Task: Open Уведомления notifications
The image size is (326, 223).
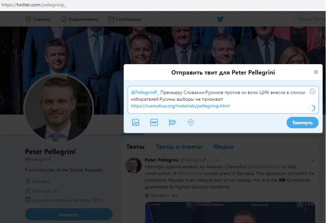Action: tap(79, 19)
